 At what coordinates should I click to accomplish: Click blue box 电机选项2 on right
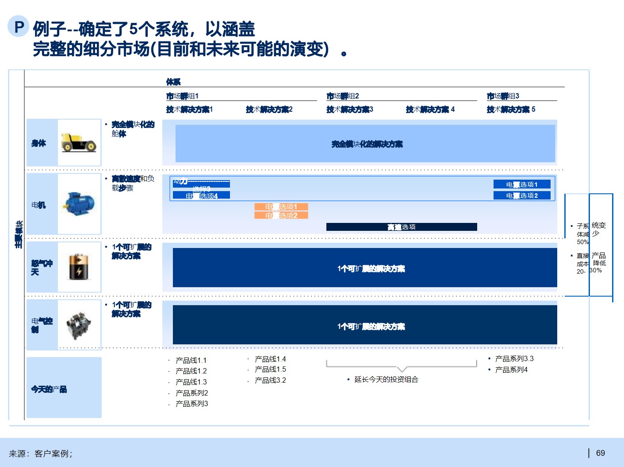[x=522, y=195]
